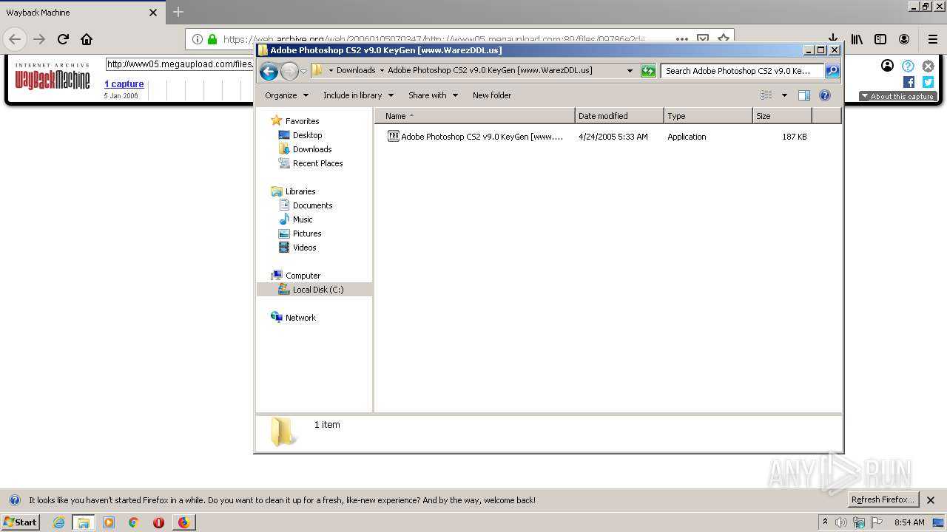Open Wayback Machine help icon
Image resolution: width=947 pixels, height=532 pixels.
908,66
